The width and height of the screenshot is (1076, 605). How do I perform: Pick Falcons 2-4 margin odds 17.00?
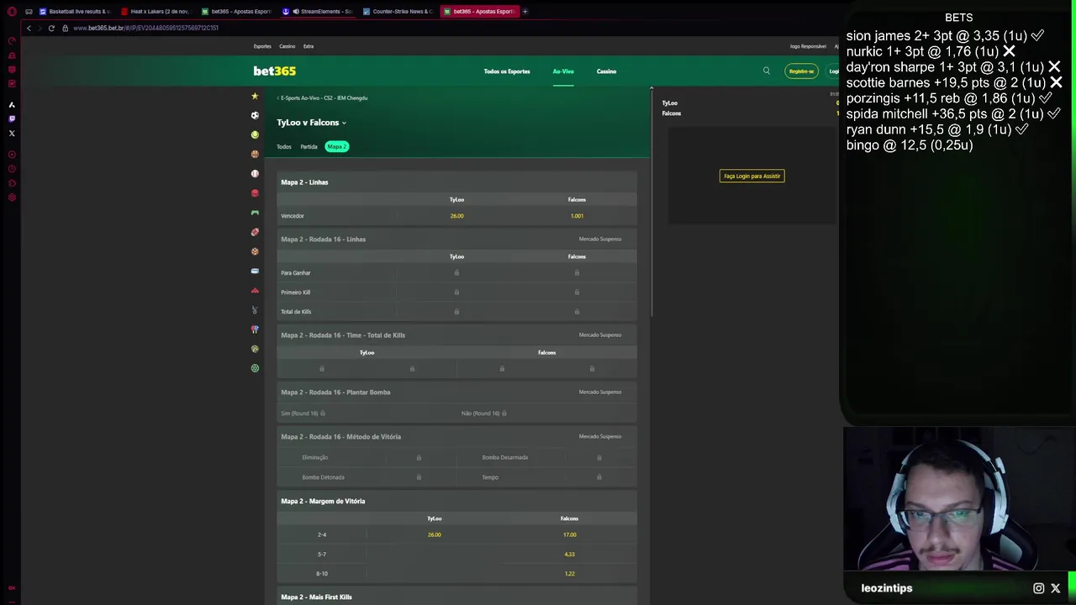(569, 534)
